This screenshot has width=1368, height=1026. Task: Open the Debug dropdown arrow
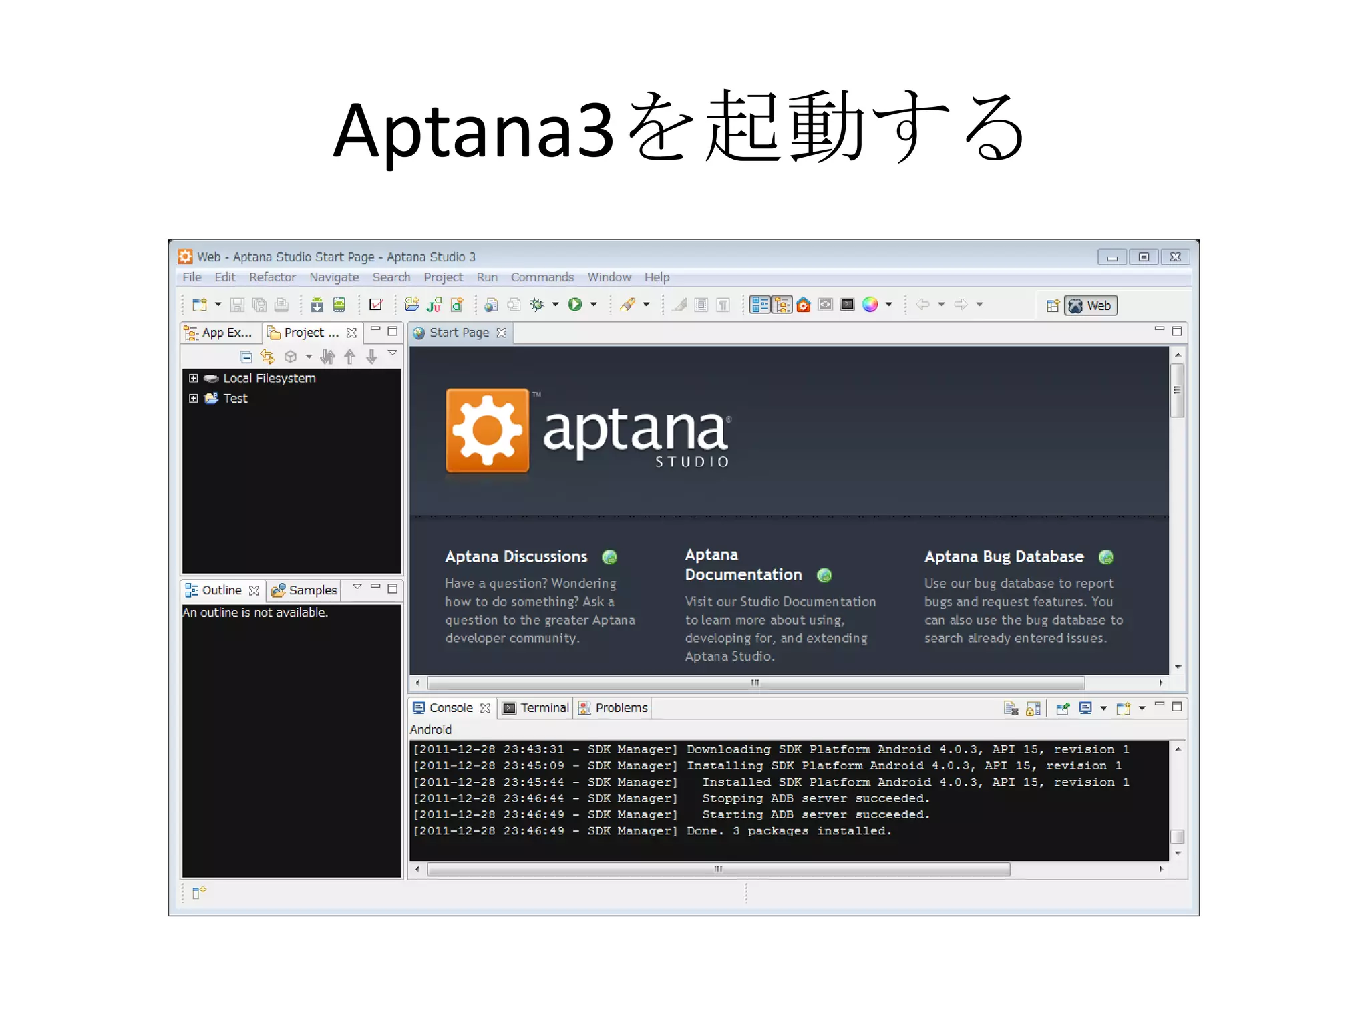click(x=556, y=305)
